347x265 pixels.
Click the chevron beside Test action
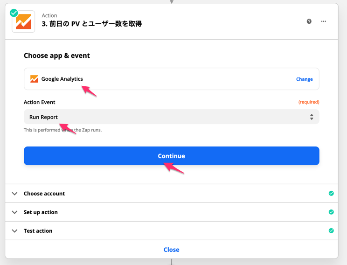pos(14,231)
